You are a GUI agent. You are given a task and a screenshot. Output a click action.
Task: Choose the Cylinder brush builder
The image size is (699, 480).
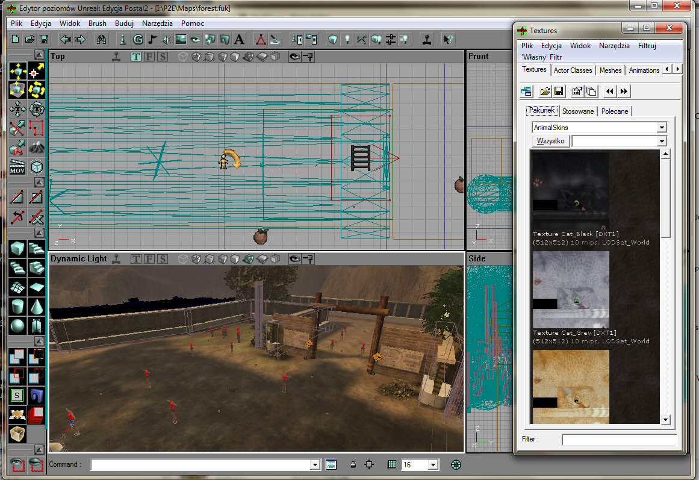pos(17,307)
